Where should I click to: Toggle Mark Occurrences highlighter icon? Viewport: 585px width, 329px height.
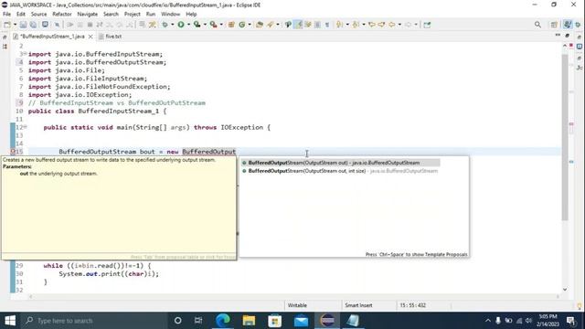[x=298, y=25]
